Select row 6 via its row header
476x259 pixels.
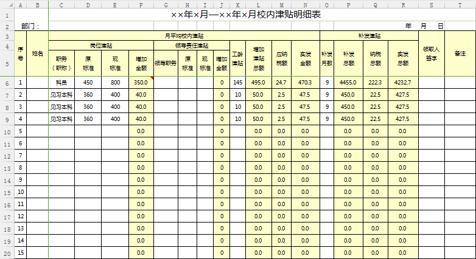click(x=6, y=82)
